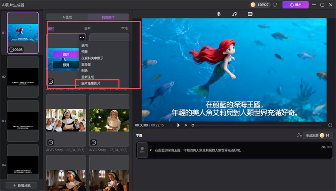Choose 在資料夾中顯示 menu entry

[92, 58]
